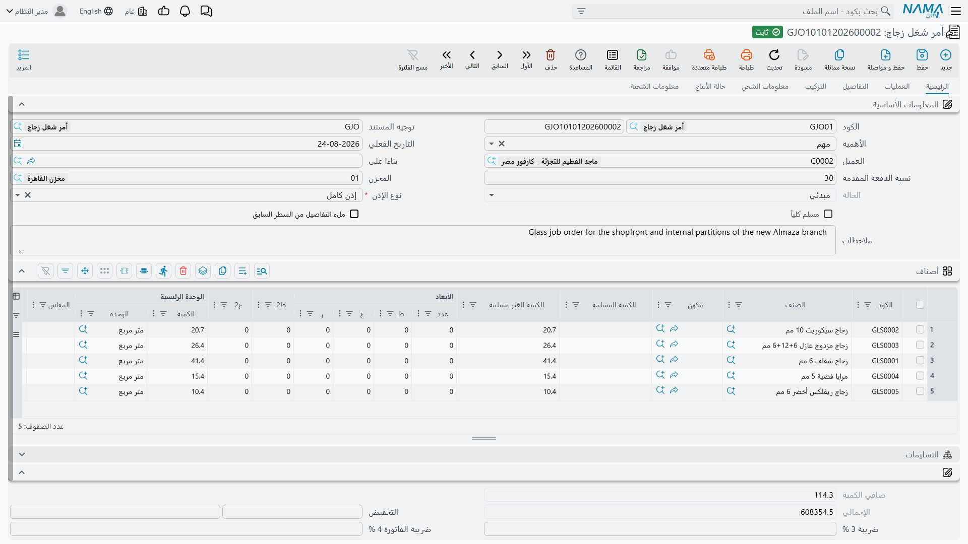Select row GLS0004 checkbox
The width and height of the screenshot is (968, 544).
click(x=920, y=376)
